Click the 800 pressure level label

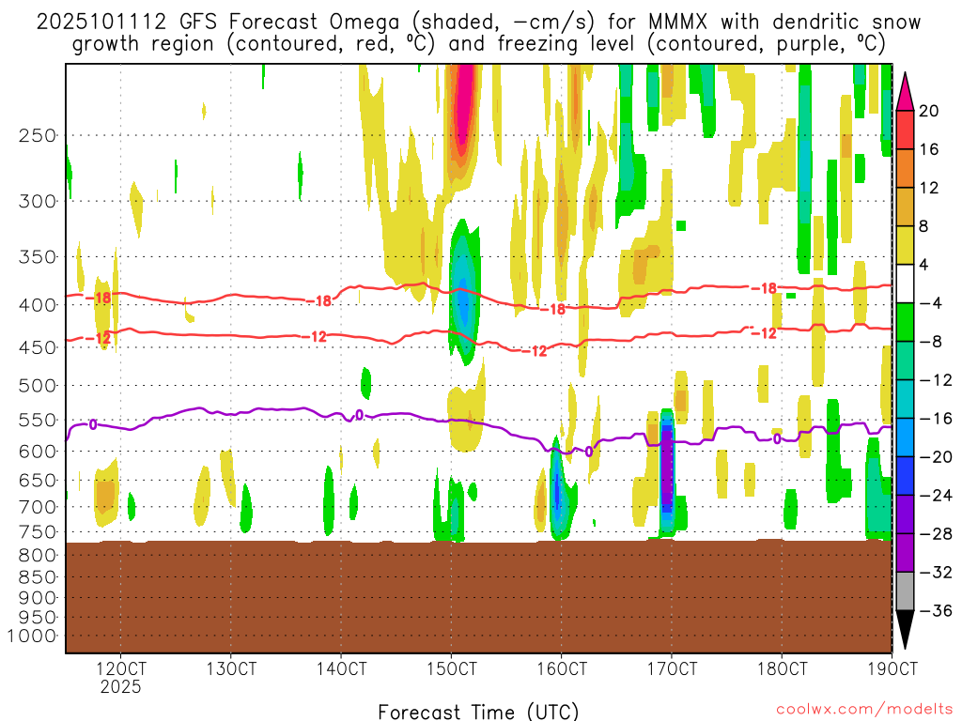tap(38, 556)
